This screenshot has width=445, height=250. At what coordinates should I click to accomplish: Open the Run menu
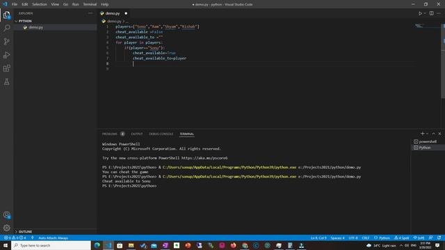(x=75, y=4)
